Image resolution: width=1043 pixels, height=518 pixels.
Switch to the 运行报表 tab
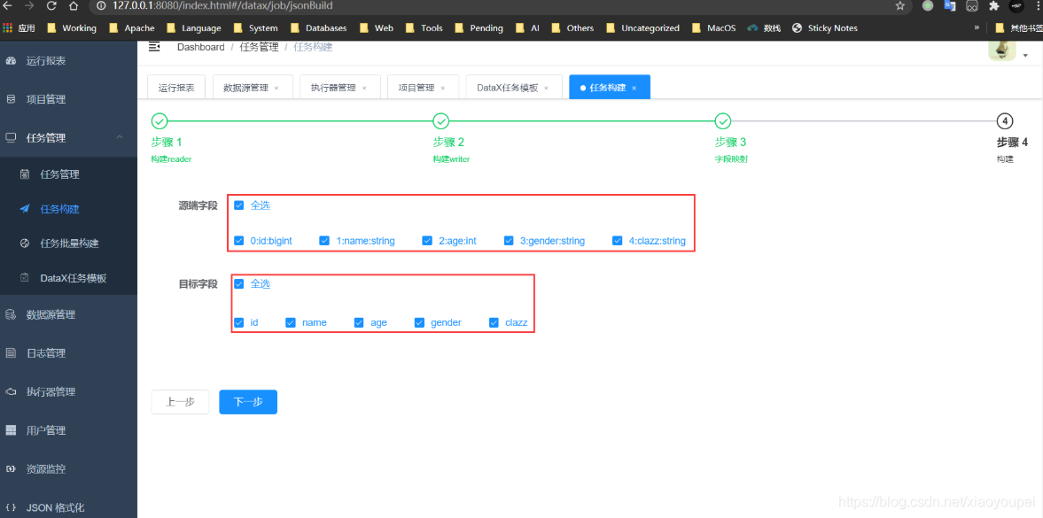click(176, 87)
